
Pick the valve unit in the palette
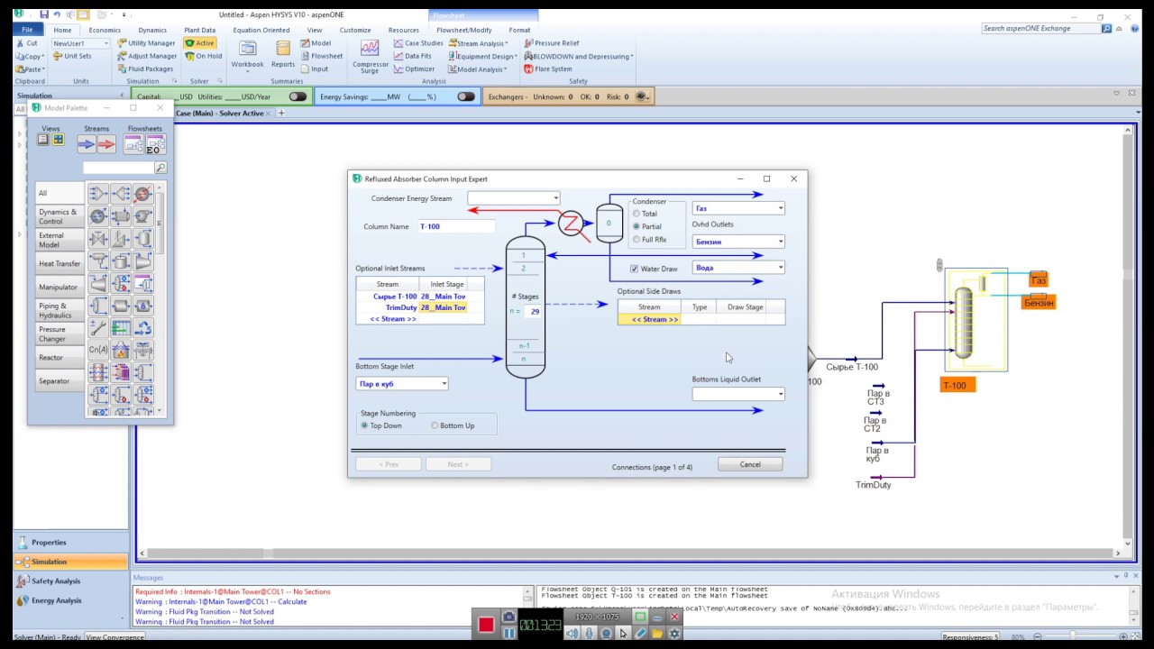98,238
